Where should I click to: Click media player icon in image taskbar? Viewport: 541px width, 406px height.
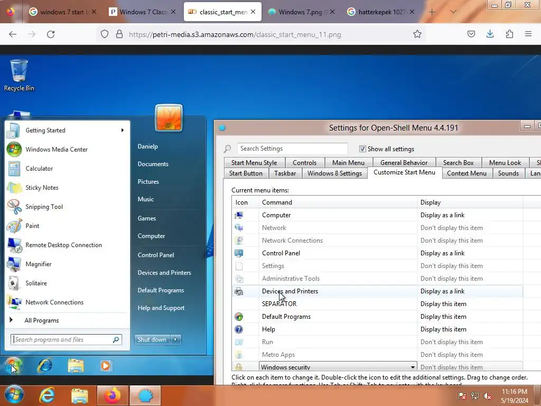tap(106, 366)
